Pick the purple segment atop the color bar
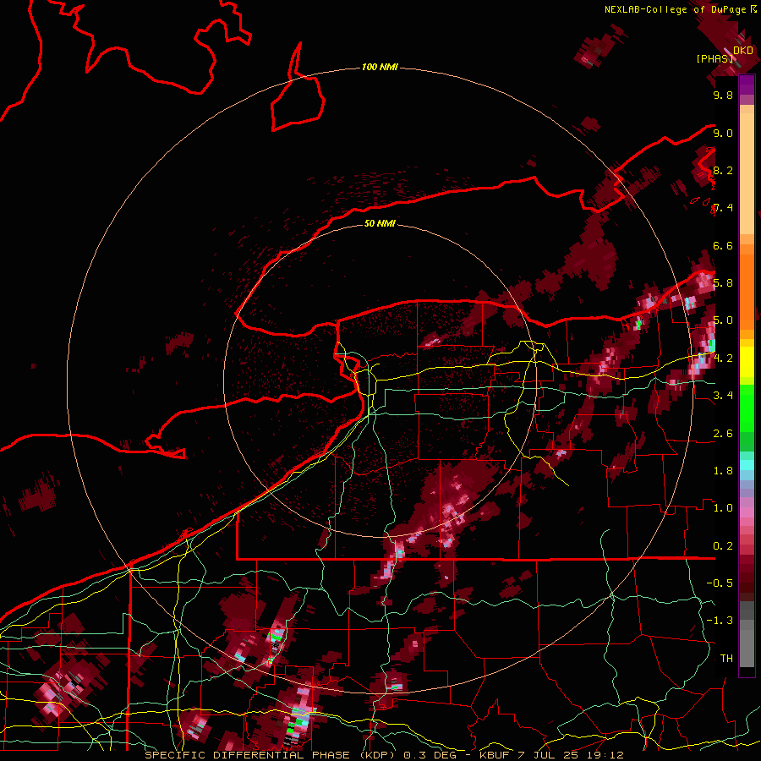This screenshot has height=761, width=761. (x=747, y=85)
